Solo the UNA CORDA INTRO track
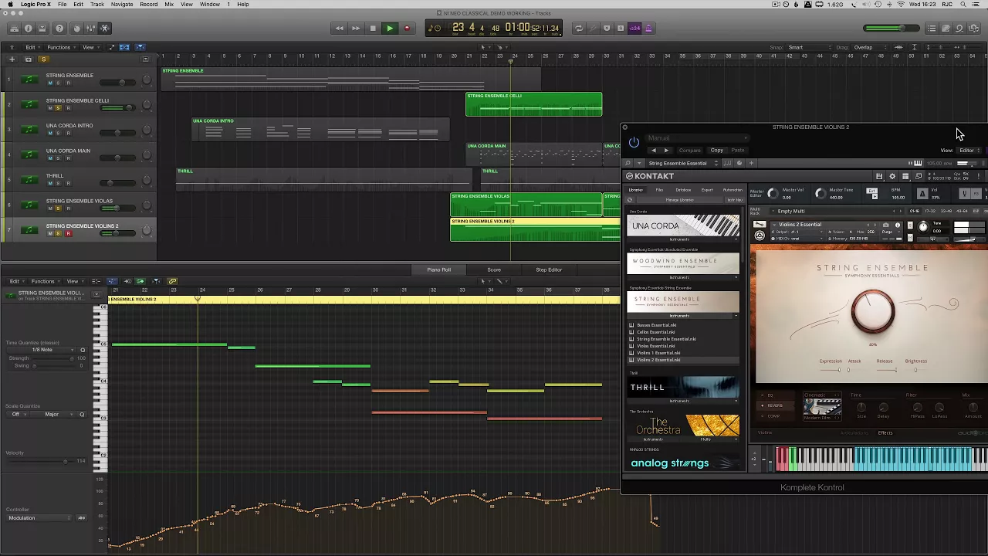This screenshot has width=988, height=556. pos(58,133)
